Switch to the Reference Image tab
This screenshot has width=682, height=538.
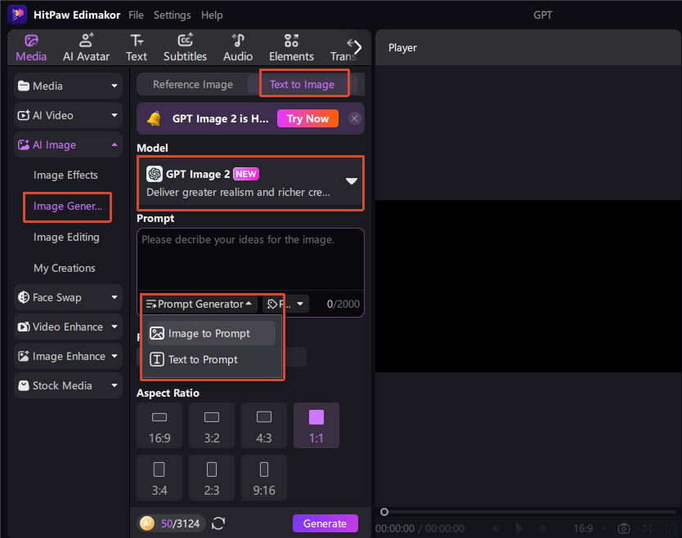click(x=193, y=84)
